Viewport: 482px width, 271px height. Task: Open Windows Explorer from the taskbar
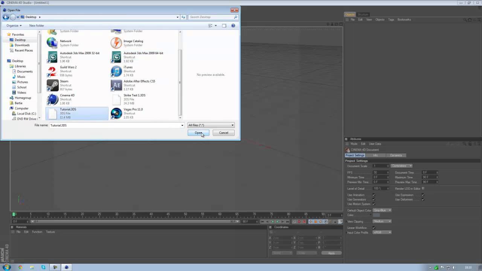point(32,267)
